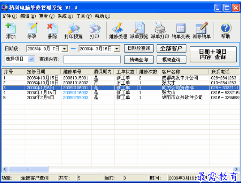
Task: Open the 选择项目 combo box
Action: pyautogui.click(x=20, y=59)
